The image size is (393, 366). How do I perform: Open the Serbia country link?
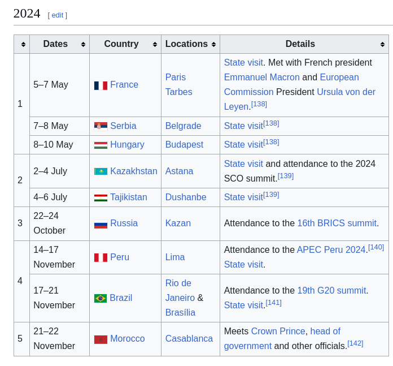point(123,126)
